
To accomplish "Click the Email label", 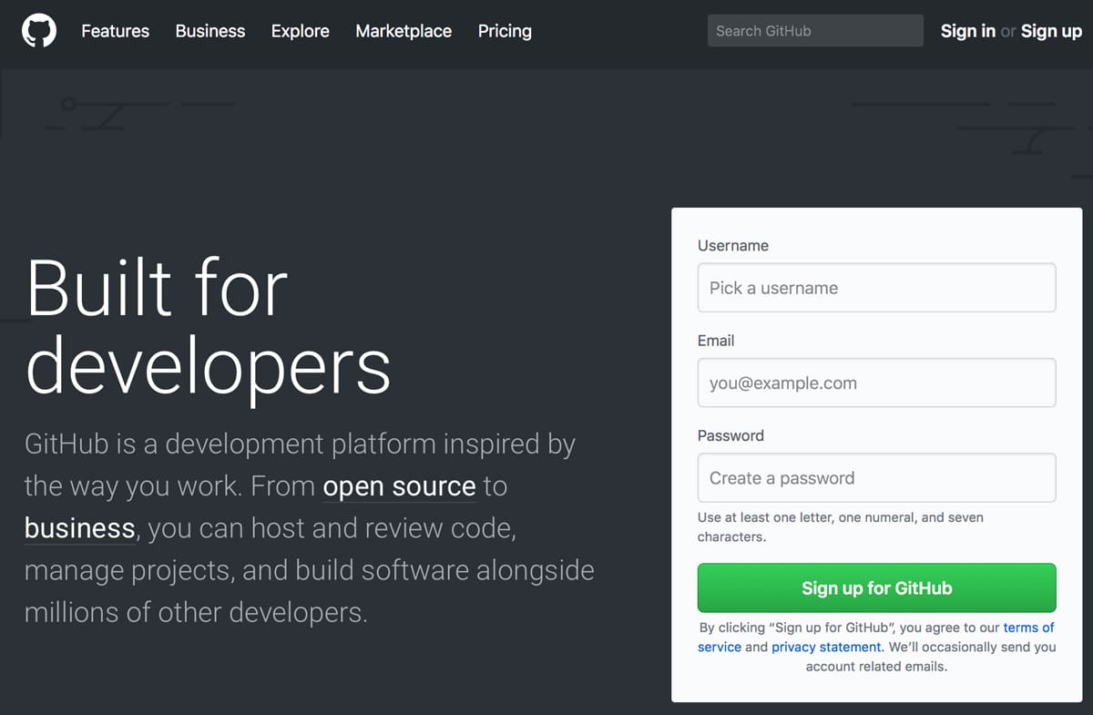I will pyautogui.click(x=716, y=341).
